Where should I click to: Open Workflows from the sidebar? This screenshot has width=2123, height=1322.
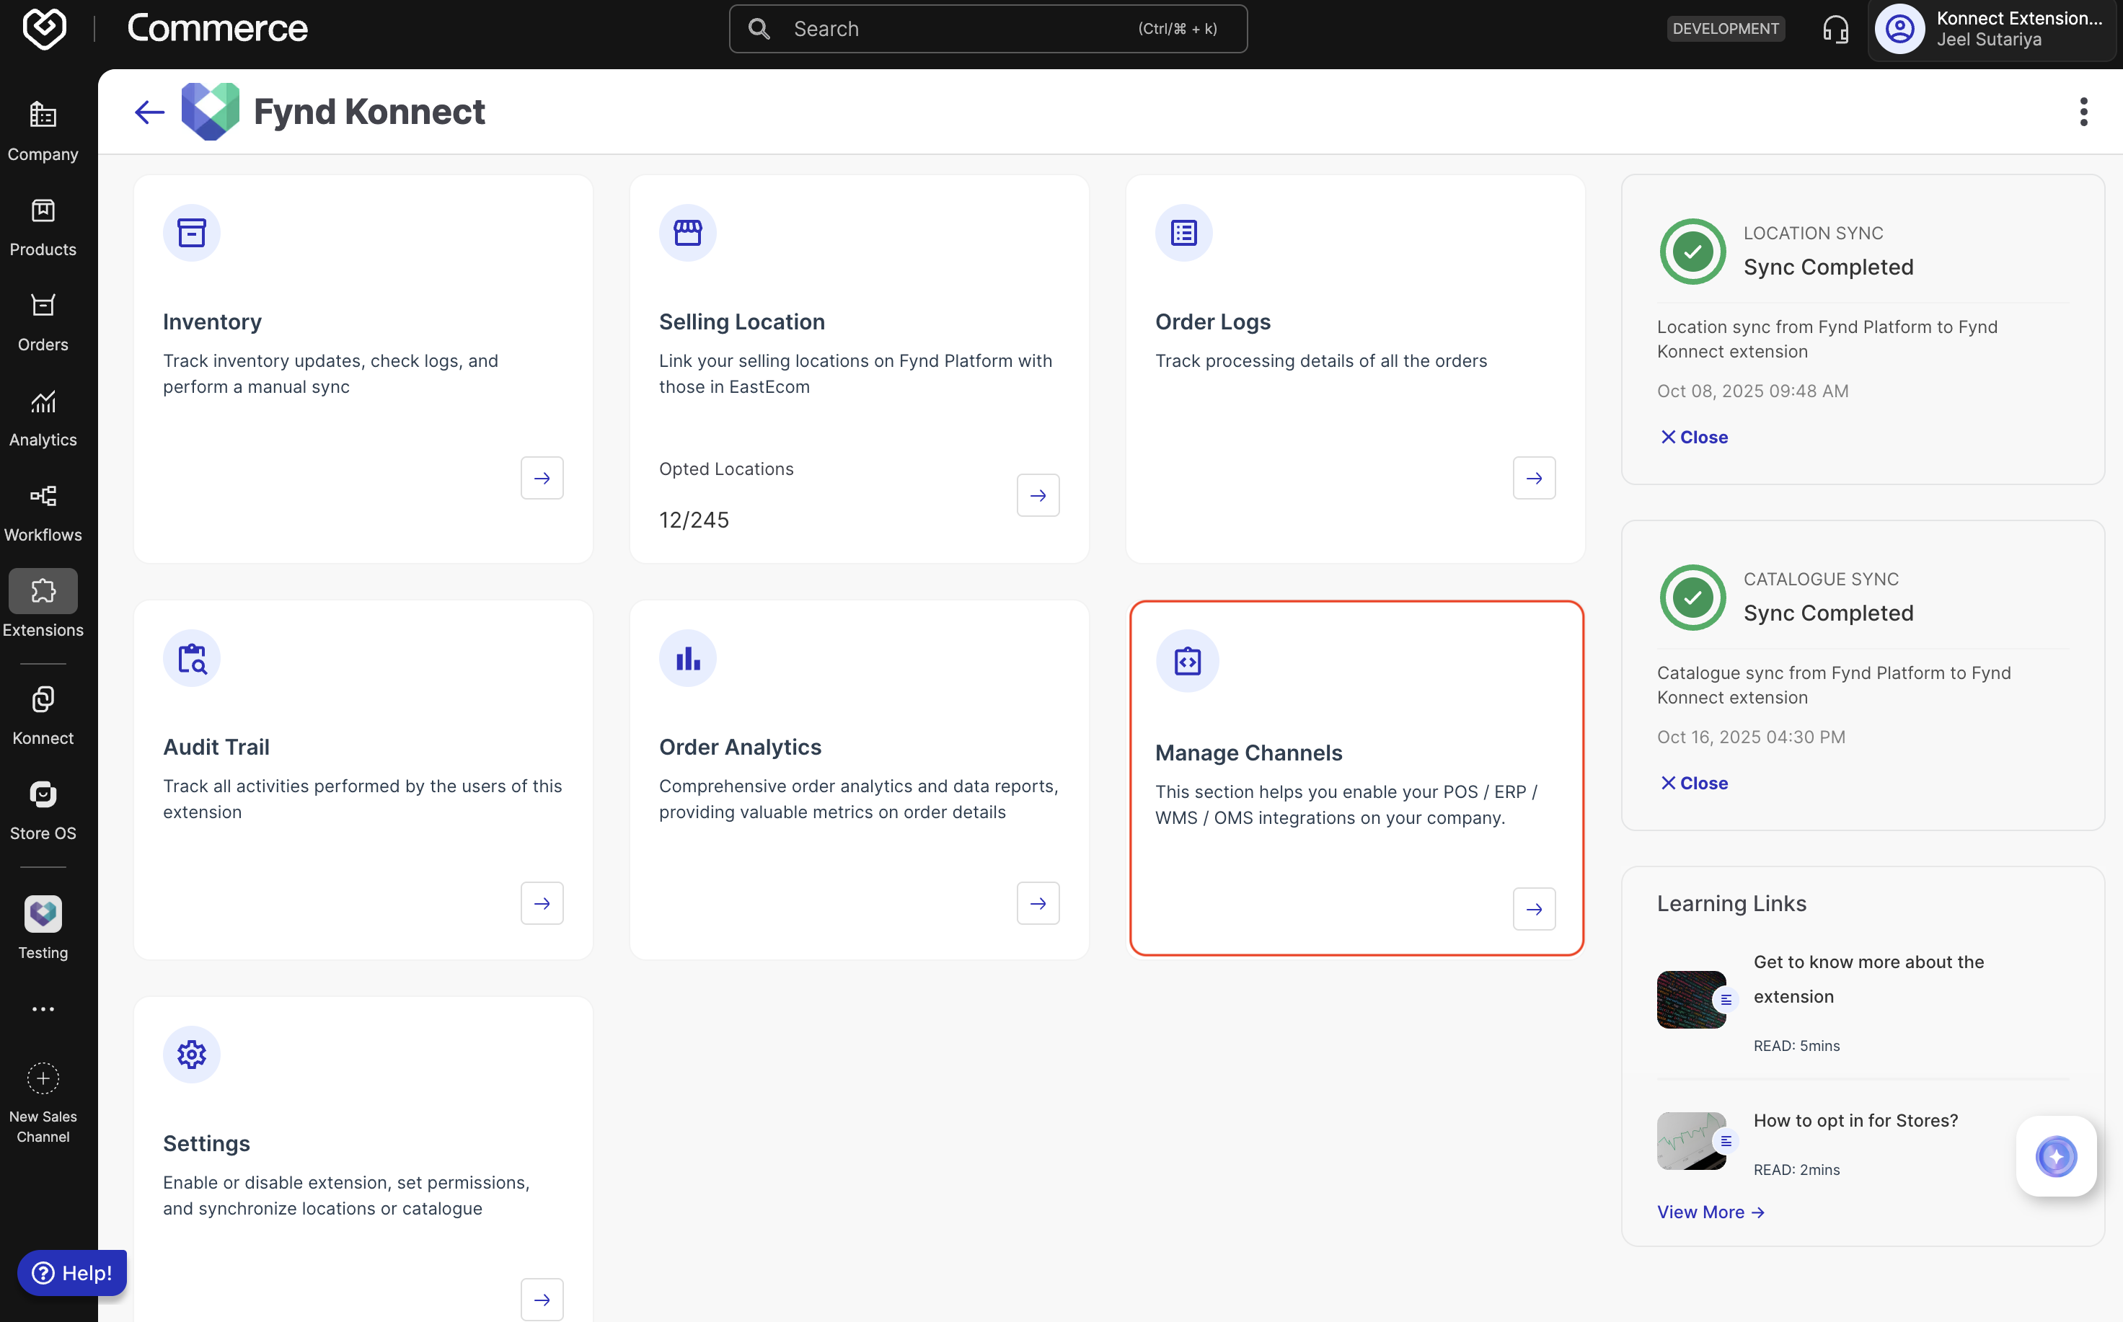43,513
